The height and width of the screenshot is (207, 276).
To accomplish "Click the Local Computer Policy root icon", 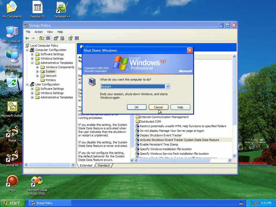I will 27,45.
